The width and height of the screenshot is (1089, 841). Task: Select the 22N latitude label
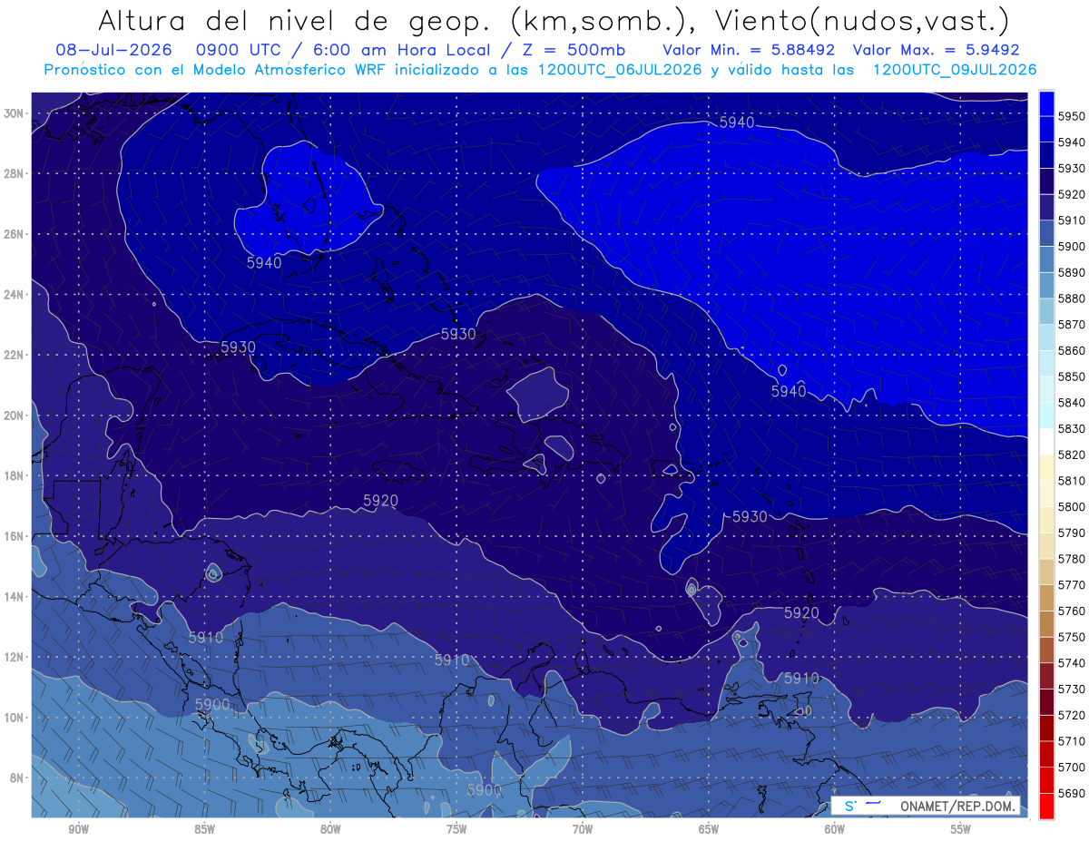click(x=15, y=355)
